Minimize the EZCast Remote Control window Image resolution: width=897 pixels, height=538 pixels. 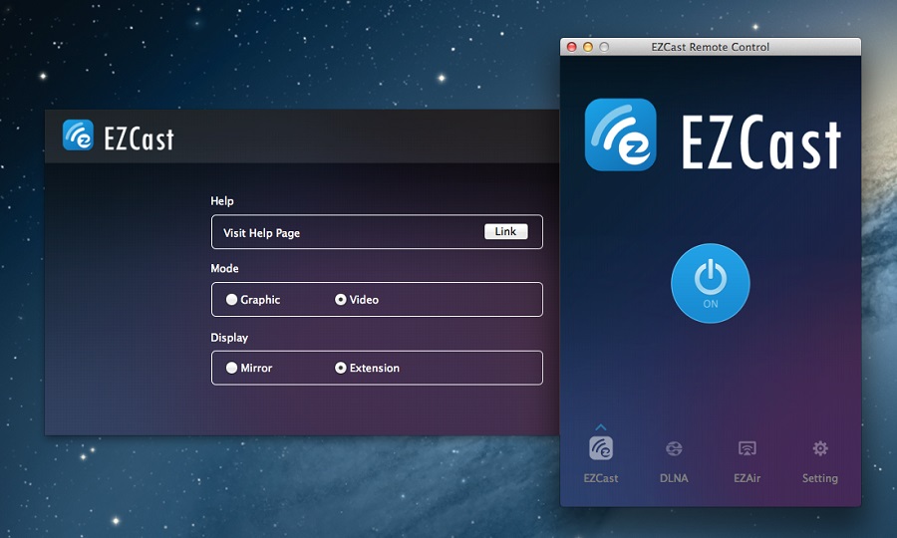click(587, 47)
